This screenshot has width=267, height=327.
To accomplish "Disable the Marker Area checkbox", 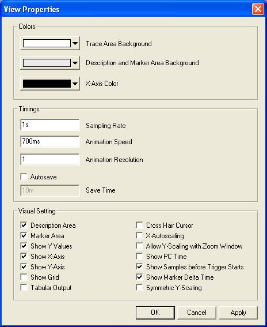I will tap(24, 235).
